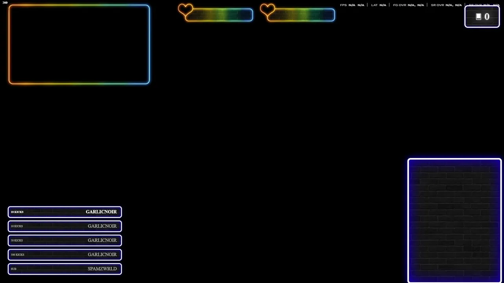
Task: Click the SR OVR N/A readout
Action: pyautogui.click(x=446, y=5)
